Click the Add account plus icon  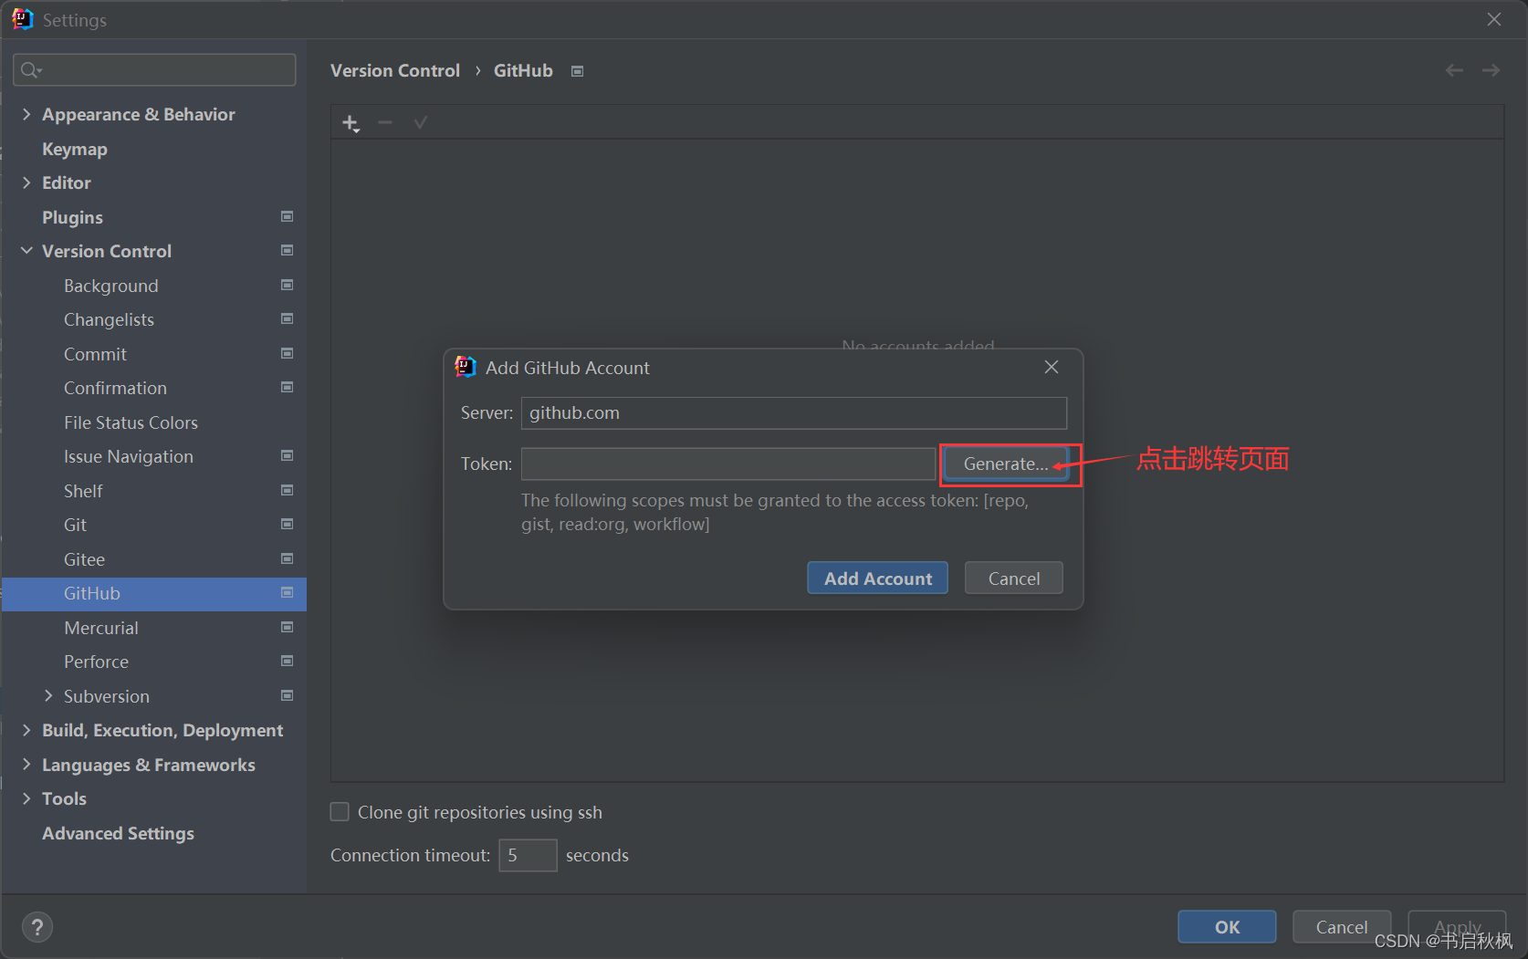coord(351,121)
